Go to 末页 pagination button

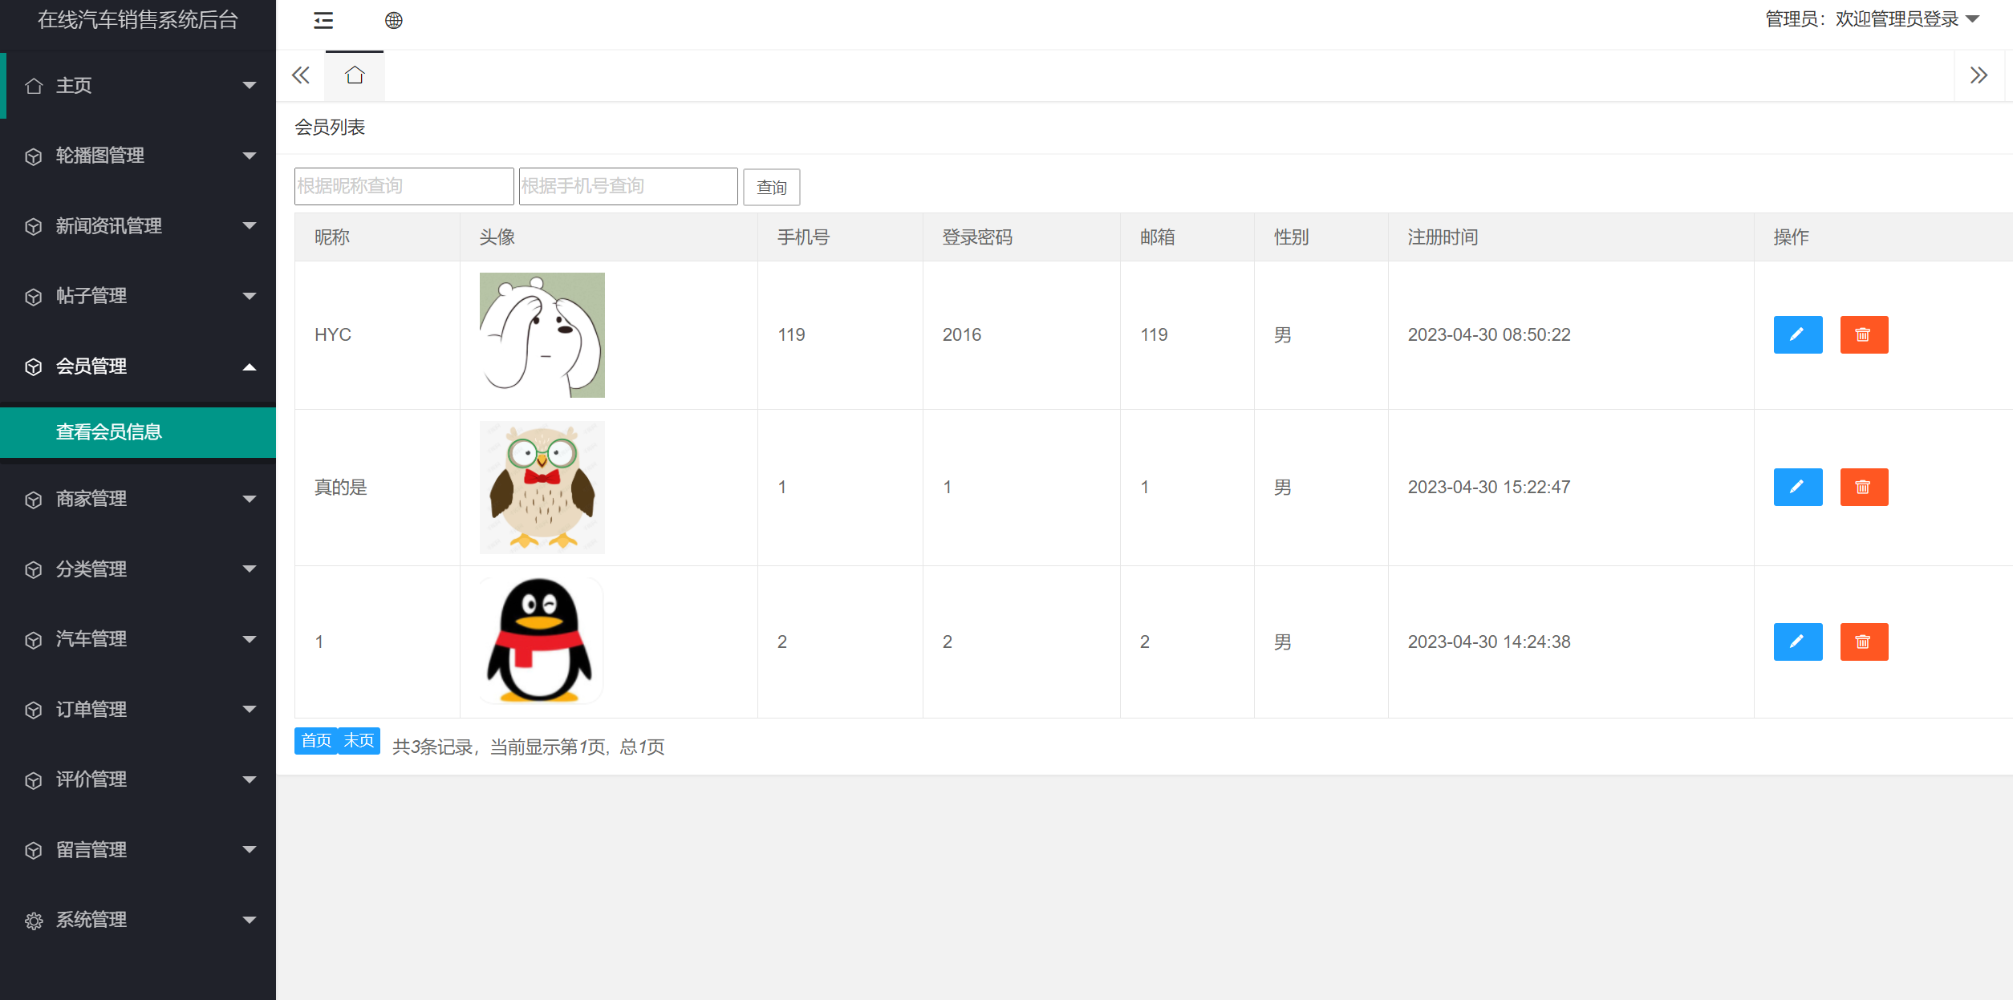[x=359, y=741]
